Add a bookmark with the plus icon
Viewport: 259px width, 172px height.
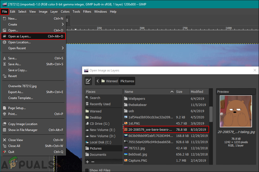click(x=87, y=162)
